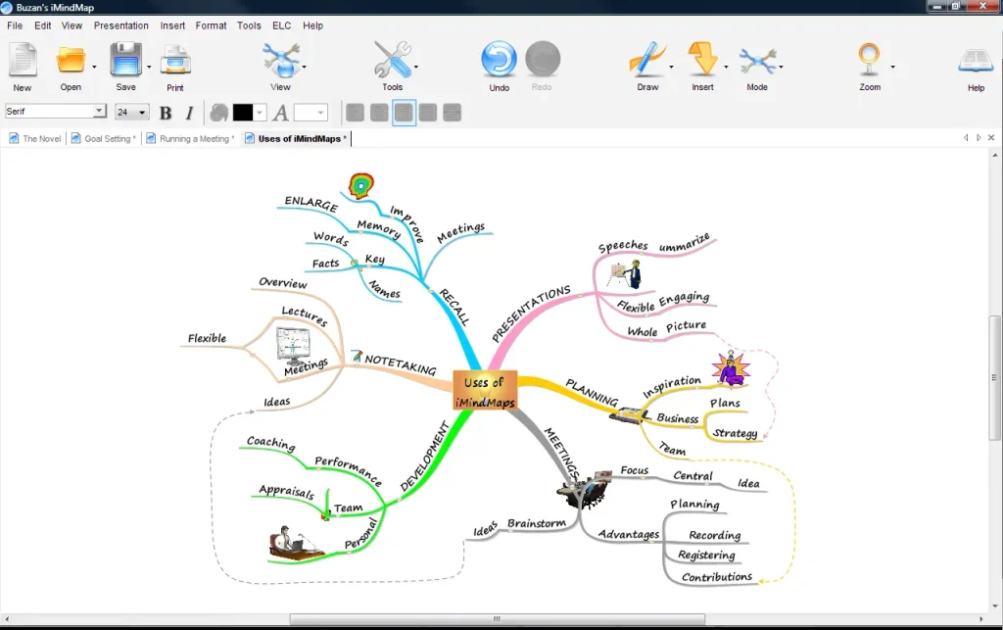Expand the Draw button dropdown arrow
This screenshot has height=630, width=1003.
click(671, 67)
